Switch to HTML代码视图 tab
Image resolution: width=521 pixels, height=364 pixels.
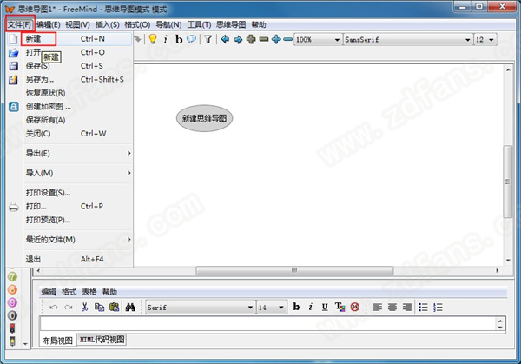tap(102, 340)
